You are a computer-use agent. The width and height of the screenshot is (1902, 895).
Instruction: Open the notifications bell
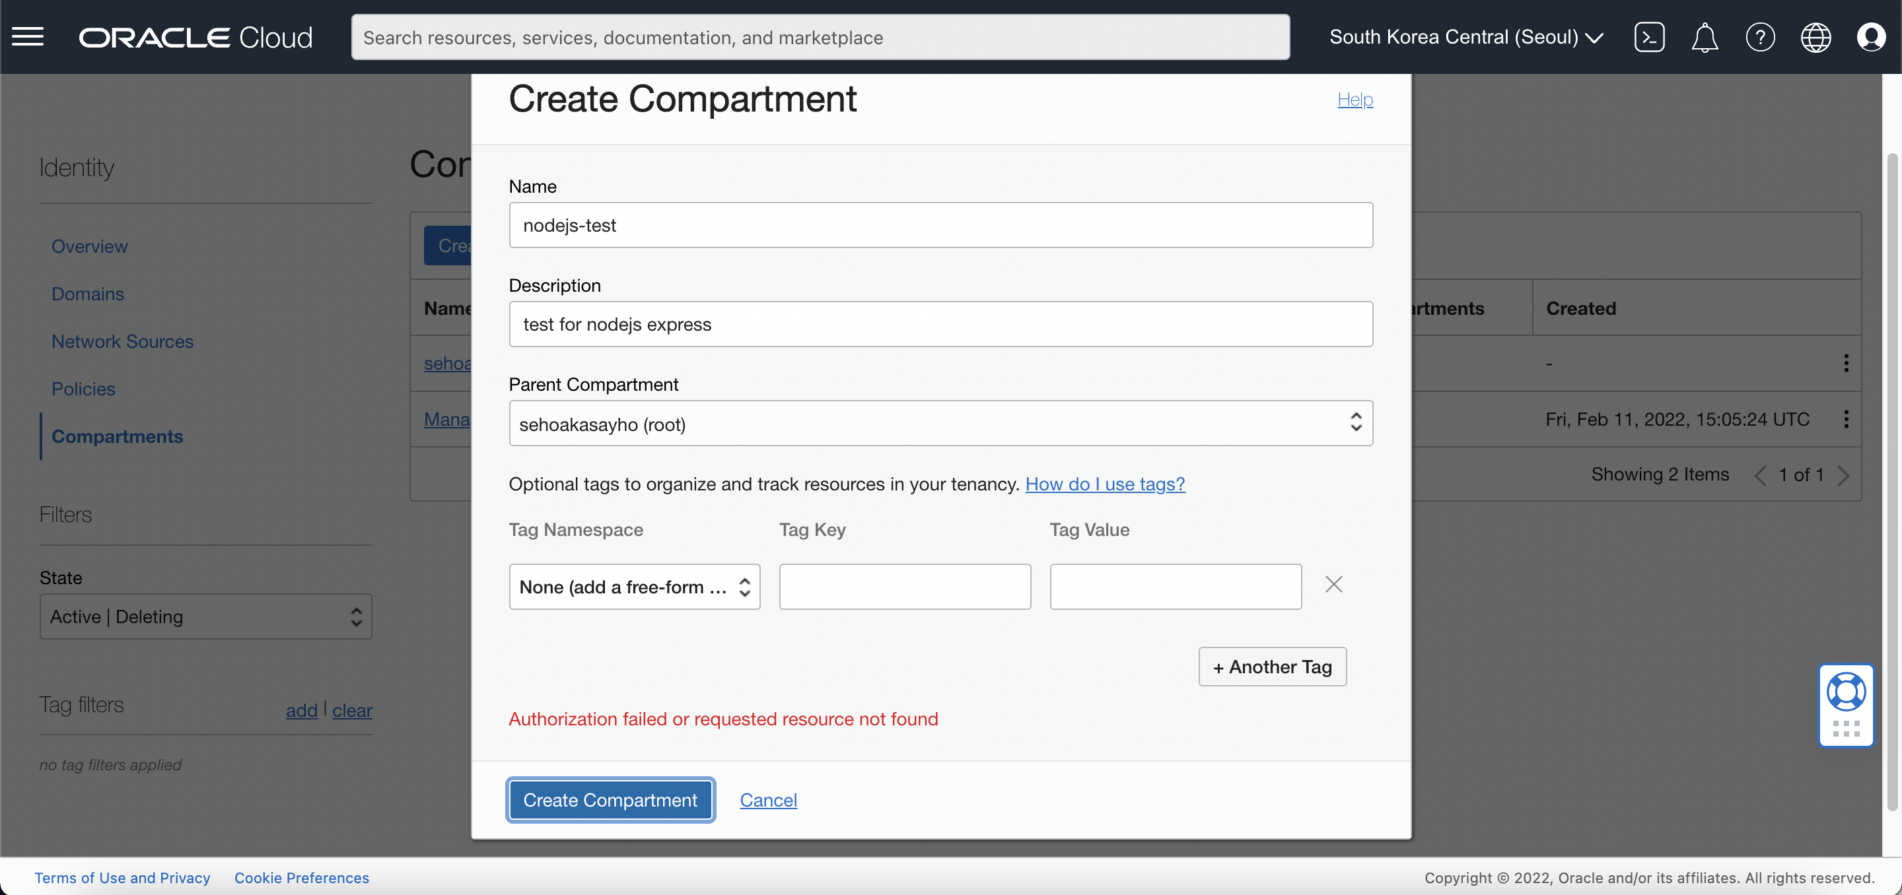pyautogui.click(x=1705, y=36)
